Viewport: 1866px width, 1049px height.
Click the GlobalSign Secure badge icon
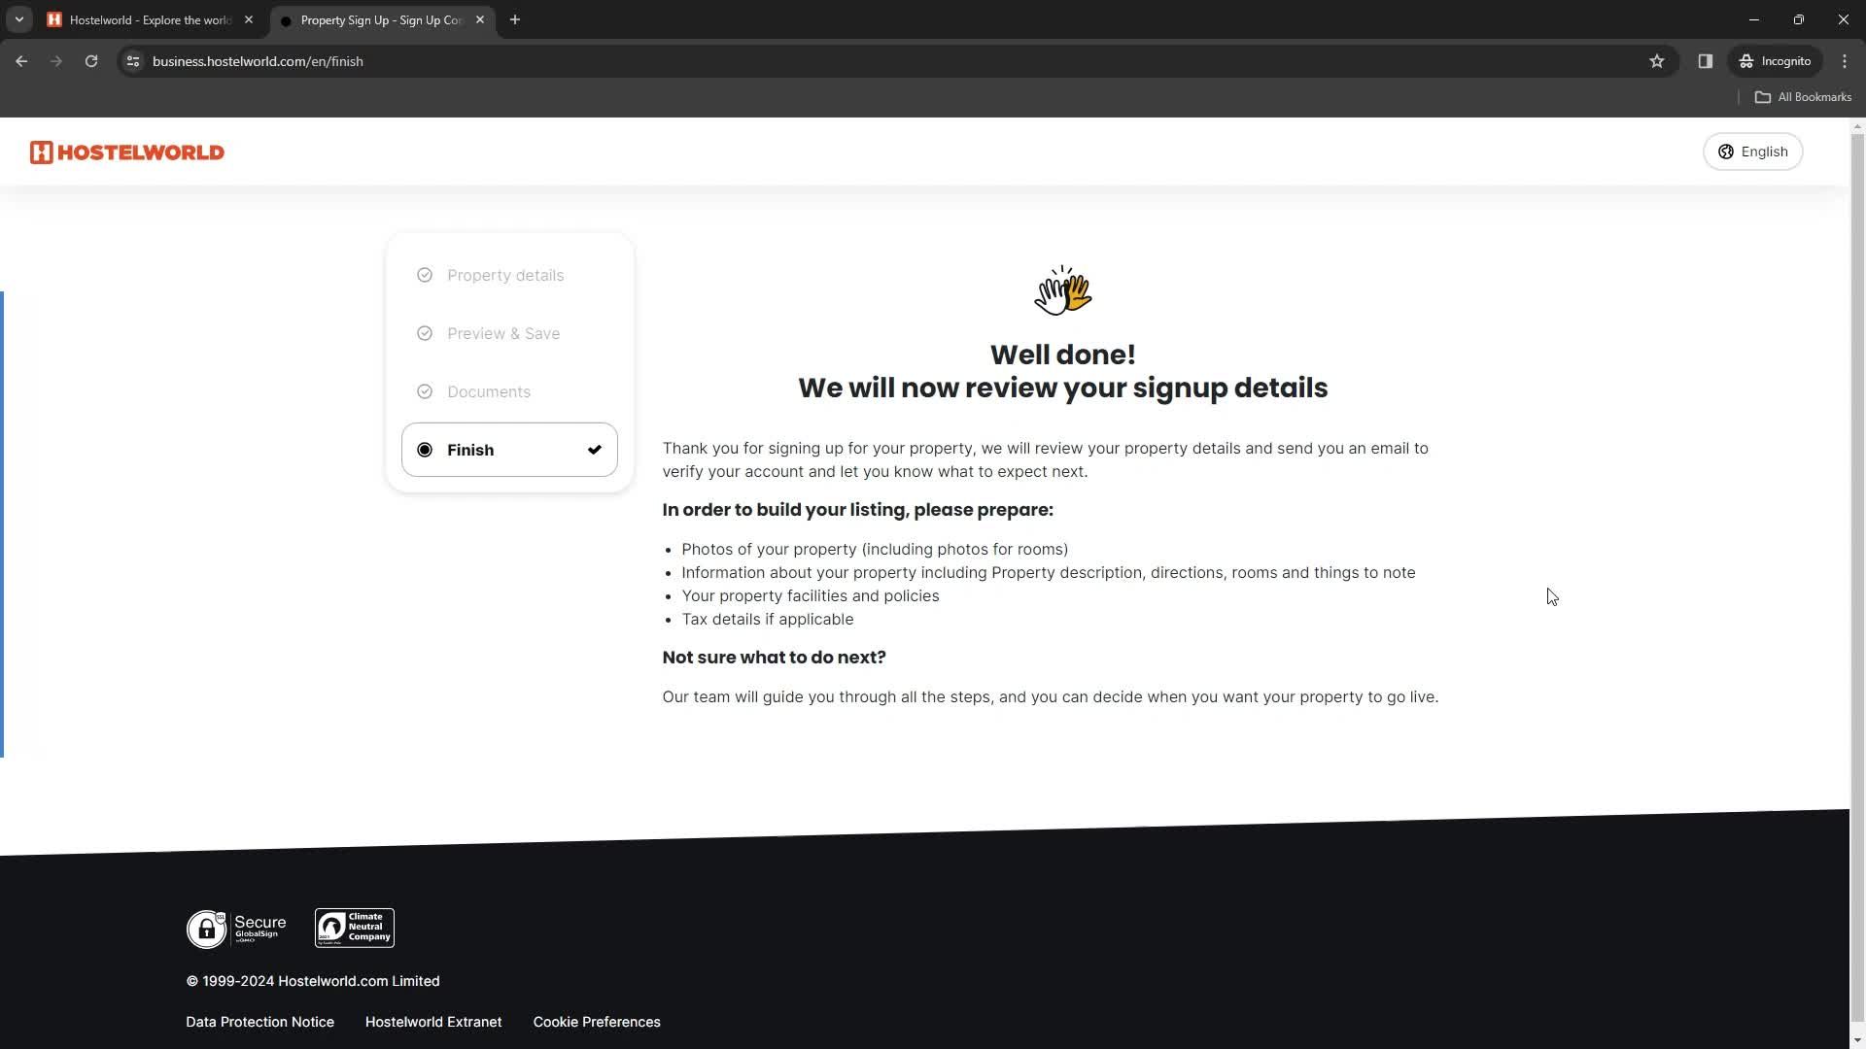click(x=236, y=928)
